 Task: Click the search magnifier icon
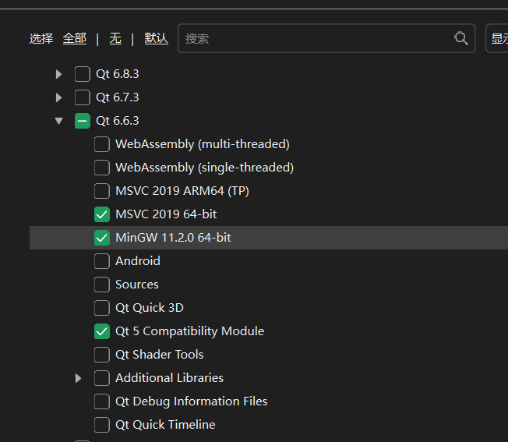click(461, 38)
